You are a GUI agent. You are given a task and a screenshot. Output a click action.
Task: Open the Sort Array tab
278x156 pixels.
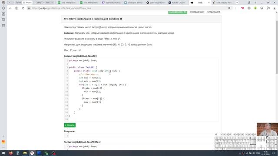pos(222,3)
